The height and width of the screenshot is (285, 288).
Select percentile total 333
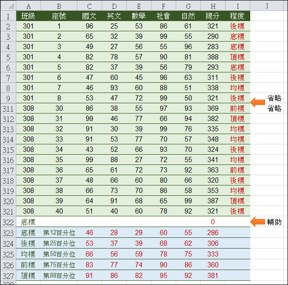pos(213,254)
